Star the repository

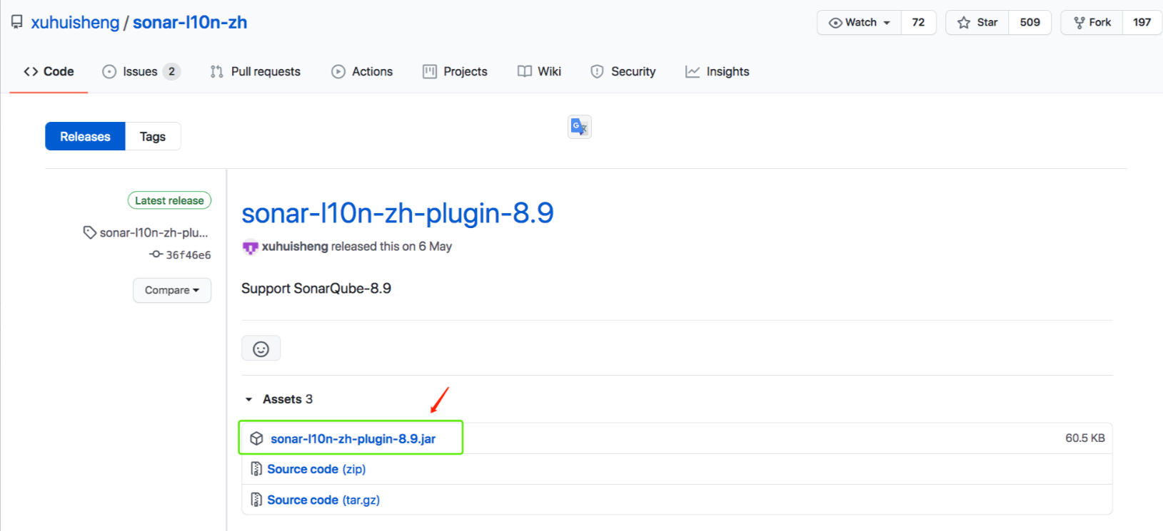pyautogui.click(x=977, y=22)
